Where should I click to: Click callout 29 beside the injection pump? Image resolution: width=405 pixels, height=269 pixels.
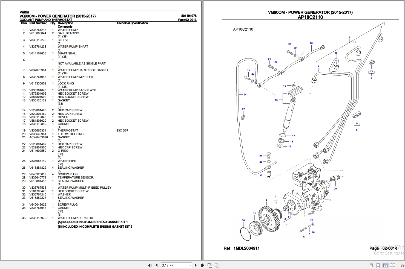(335, 189)
